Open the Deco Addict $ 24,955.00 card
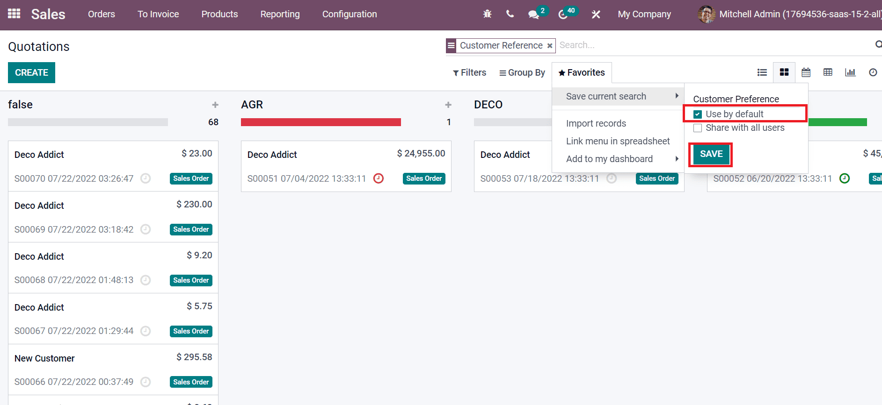Screen dimensions: 882x405 pos(346,166)
